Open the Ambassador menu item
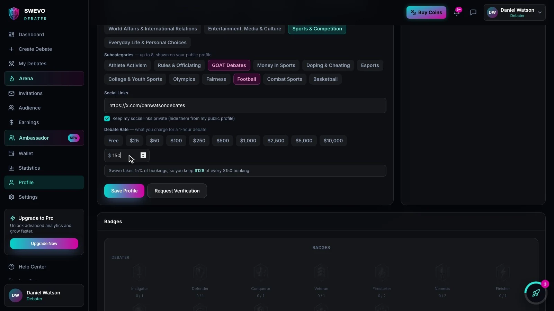 point(44,138)
